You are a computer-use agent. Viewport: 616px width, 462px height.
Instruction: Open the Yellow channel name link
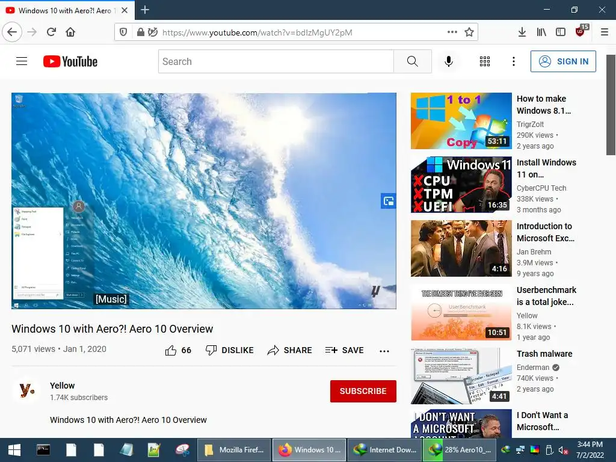click(62, 386)
